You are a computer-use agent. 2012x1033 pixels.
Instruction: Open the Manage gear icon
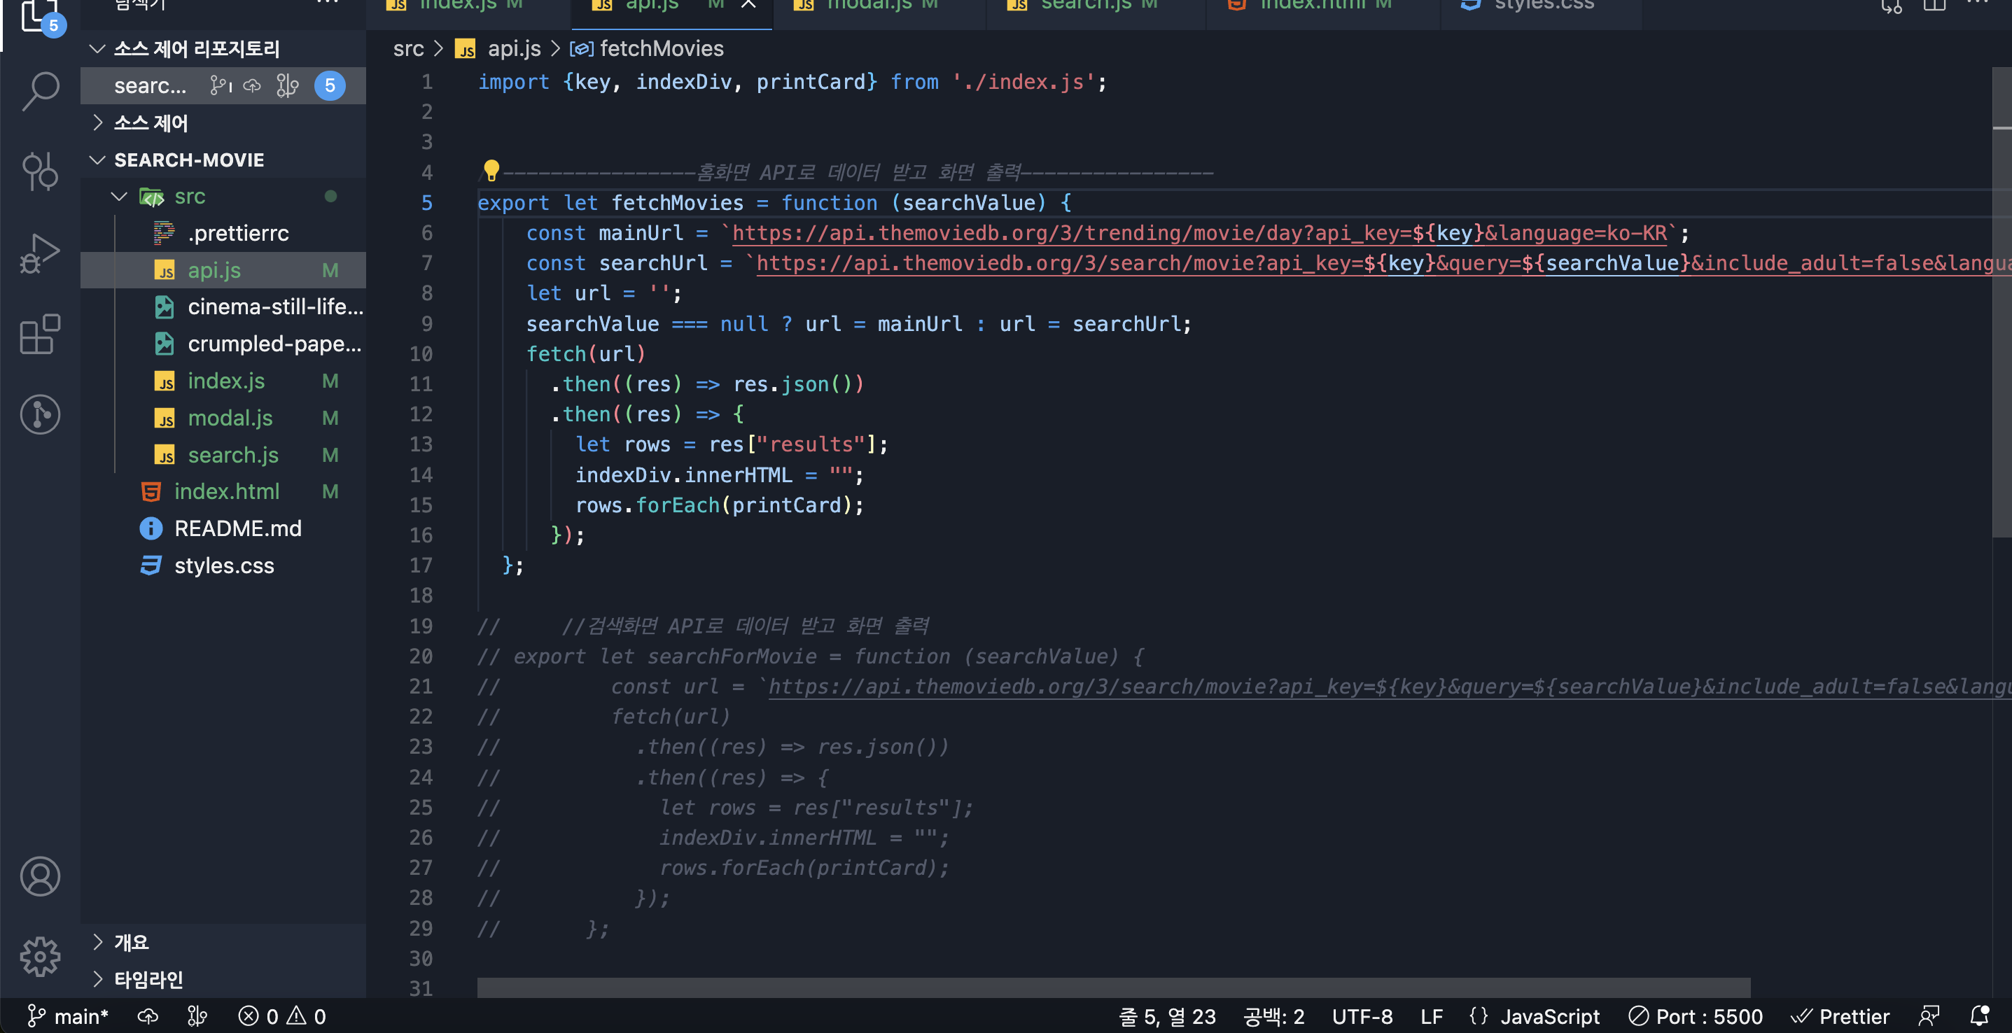tap(40, 957)
